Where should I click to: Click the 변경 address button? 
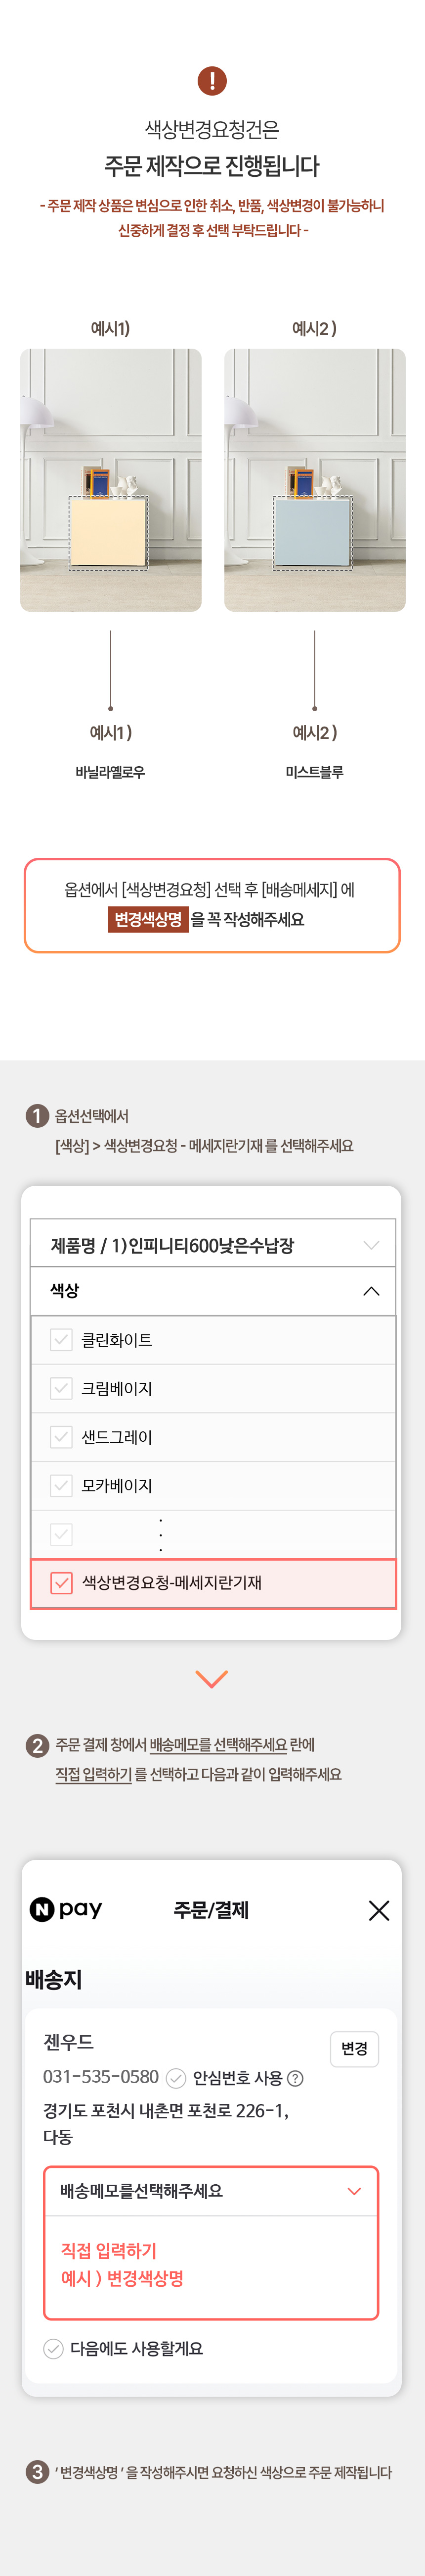tap(354, 2048)
